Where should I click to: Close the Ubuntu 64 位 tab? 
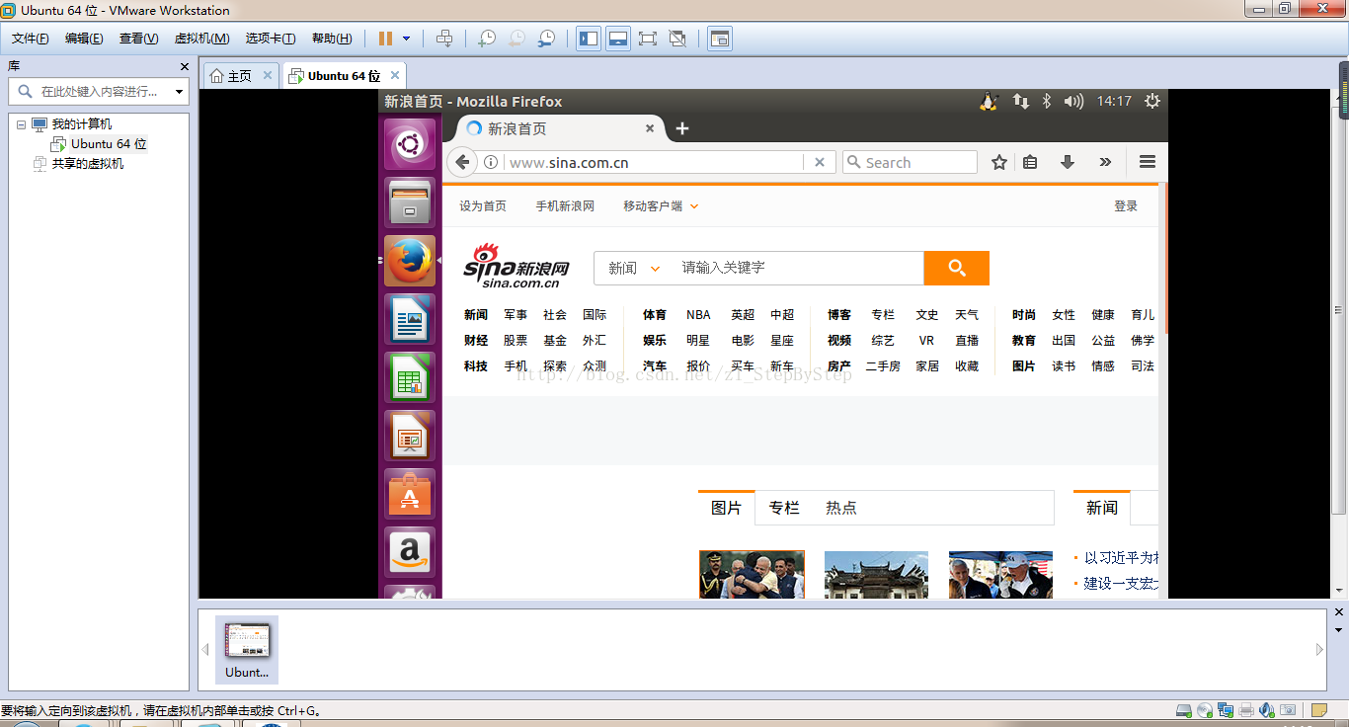[395, 75]
